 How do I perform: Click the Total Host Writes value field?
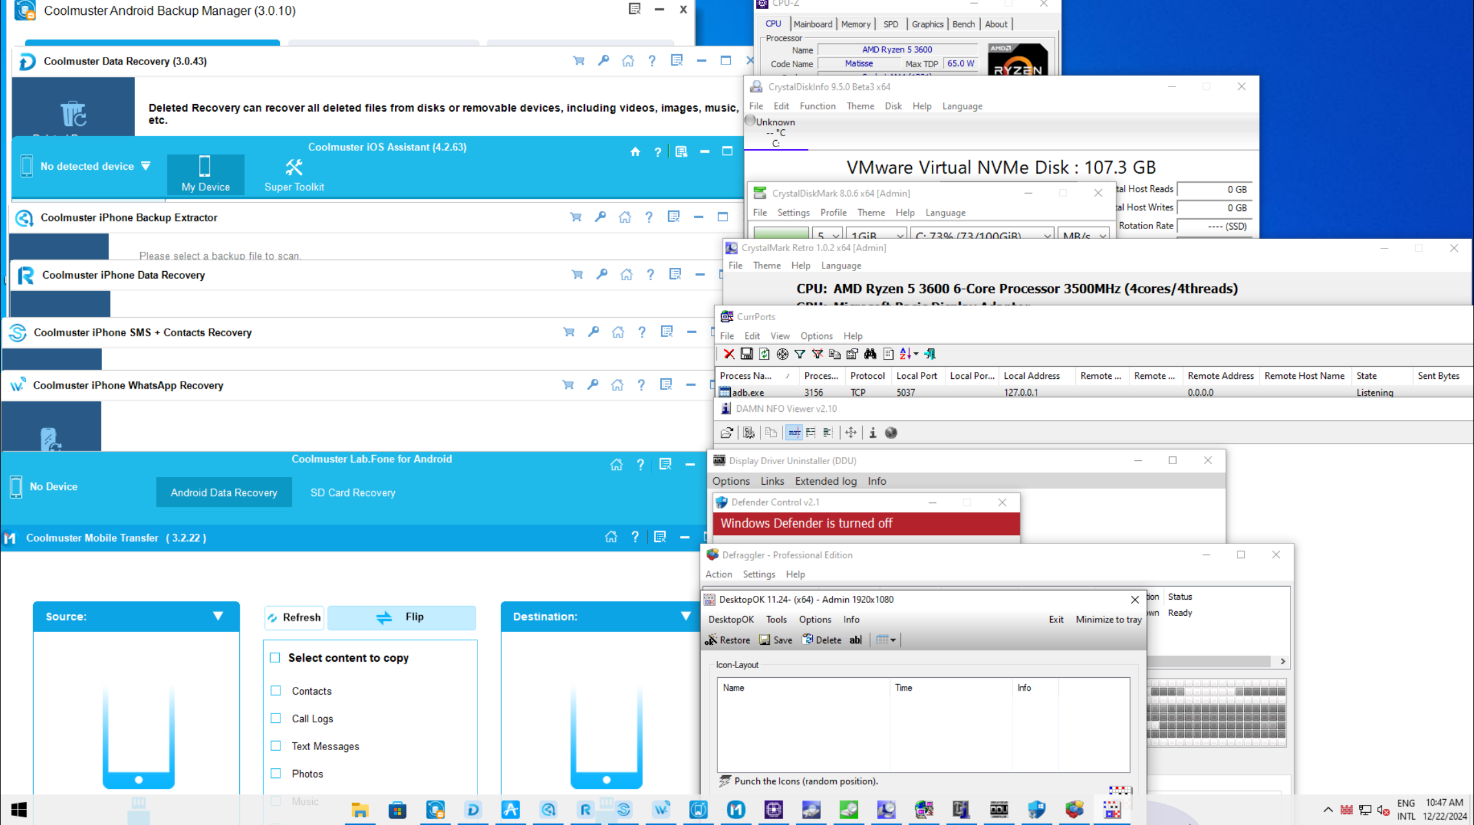[1214, 207]
